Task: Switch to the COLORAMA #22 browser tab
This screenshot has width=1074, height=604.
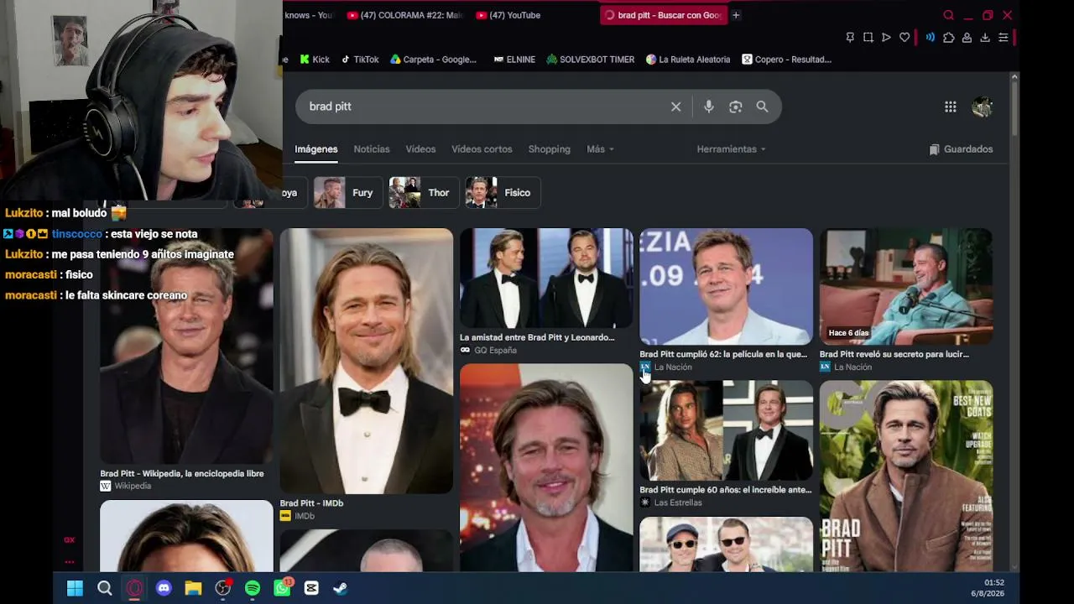Action: pyautogui.click(x=404, y=15)
